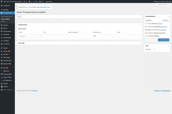The width and height of the screenshot is (172, 114).
Task: Open Länder submenu item
Action: coord(3,22)
